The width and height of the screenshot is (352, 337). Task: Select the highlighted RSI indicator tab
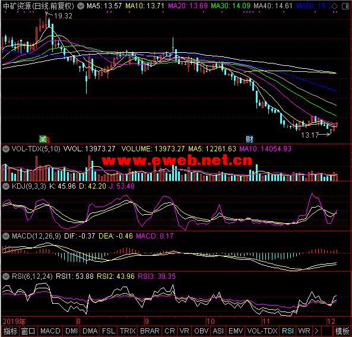point(288,331)
